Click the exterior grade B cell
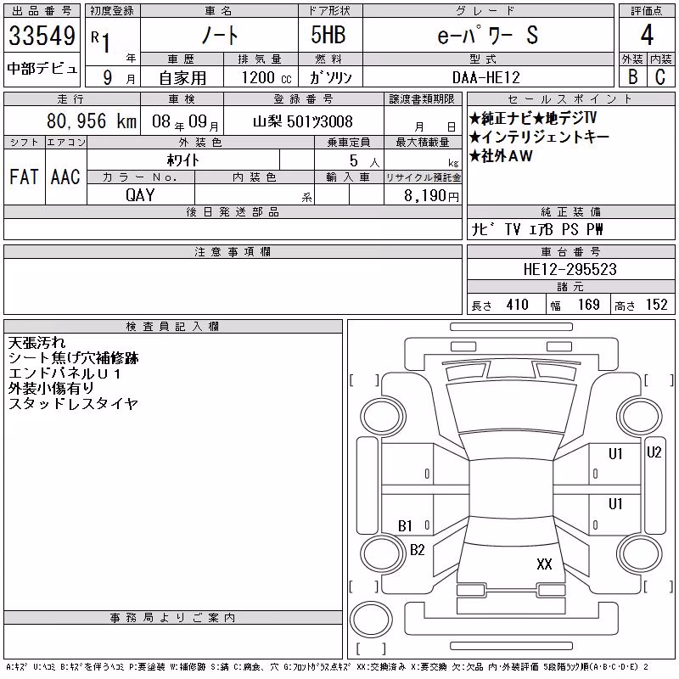The height and width of the screenshot is (679, 679). point(633,77)
